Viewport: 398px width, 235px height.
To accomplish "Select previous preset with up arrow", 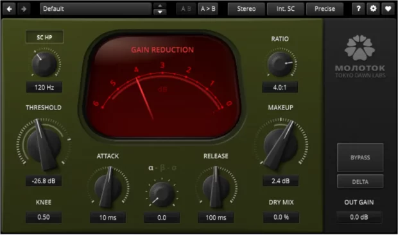I will pyautogui.click(x=160, y=6).
